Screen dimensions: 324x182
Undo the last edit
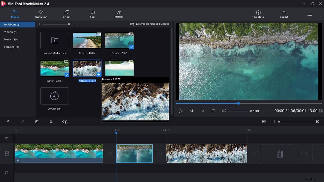pyautogui.click(x=8, y=122)
